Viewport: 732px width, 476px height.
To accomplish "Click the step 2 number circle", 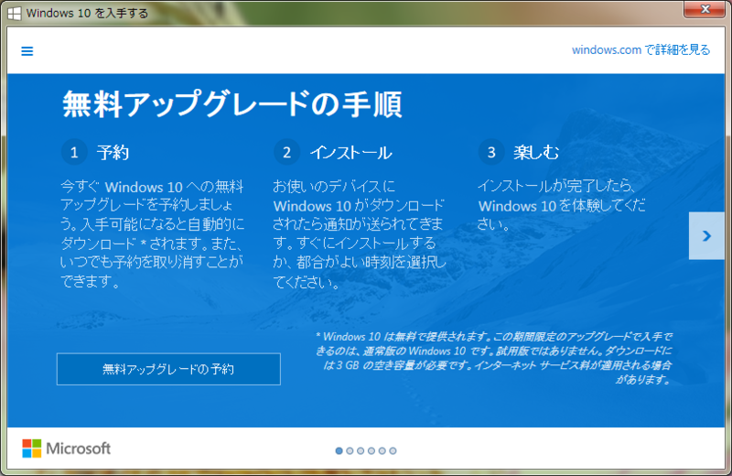I will coord(286,152).
